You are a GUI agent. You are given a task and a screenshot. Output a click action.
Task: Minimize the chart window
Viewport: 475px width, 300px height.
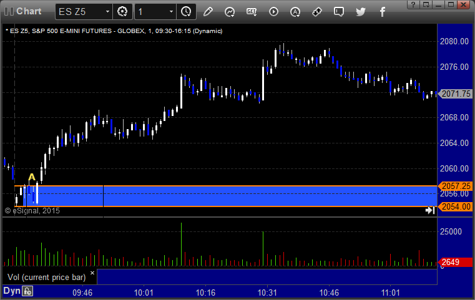[x=438, y=4]
